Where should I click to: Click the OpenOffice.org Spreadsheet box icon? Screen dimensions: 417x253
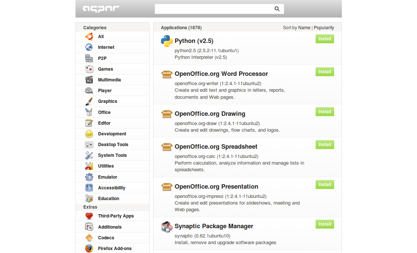pos(167,147)
